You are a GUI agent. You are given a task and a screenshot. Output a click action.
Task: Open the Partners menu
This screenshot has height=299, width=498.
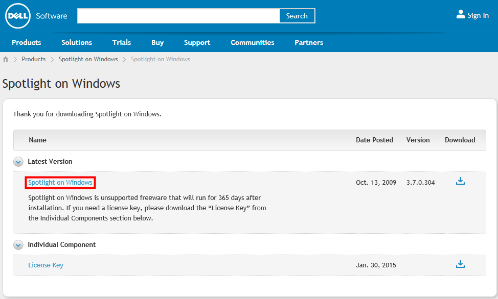tap(309, 42)
